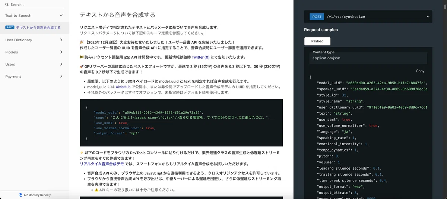Open the AivisHub link
This screenshot has width=447, height=199.
(x=122, y=87)
